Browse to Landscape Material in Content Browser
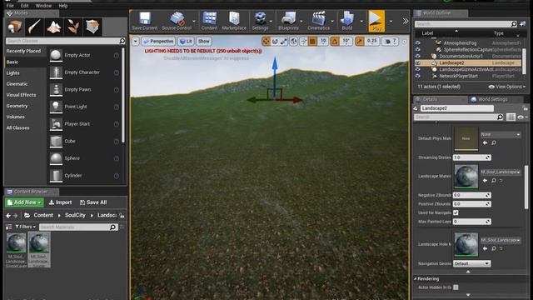Image resolution: width=533 pixels, height=300 pixels. [494, 181]
